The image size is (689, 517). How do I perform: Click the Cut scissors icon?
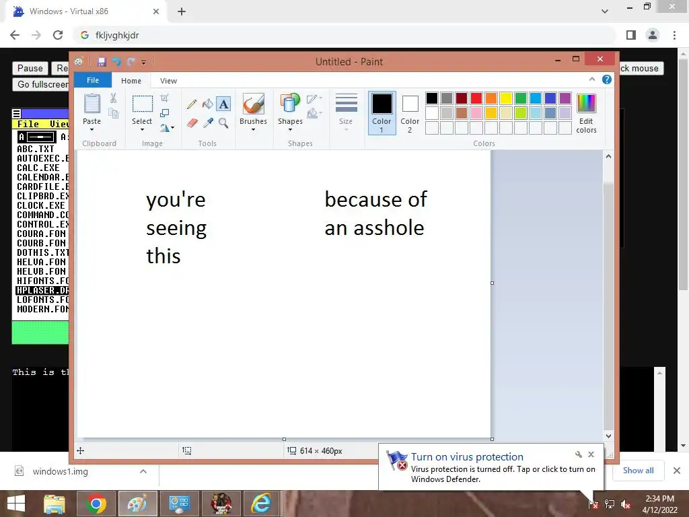tap(113, 98)
